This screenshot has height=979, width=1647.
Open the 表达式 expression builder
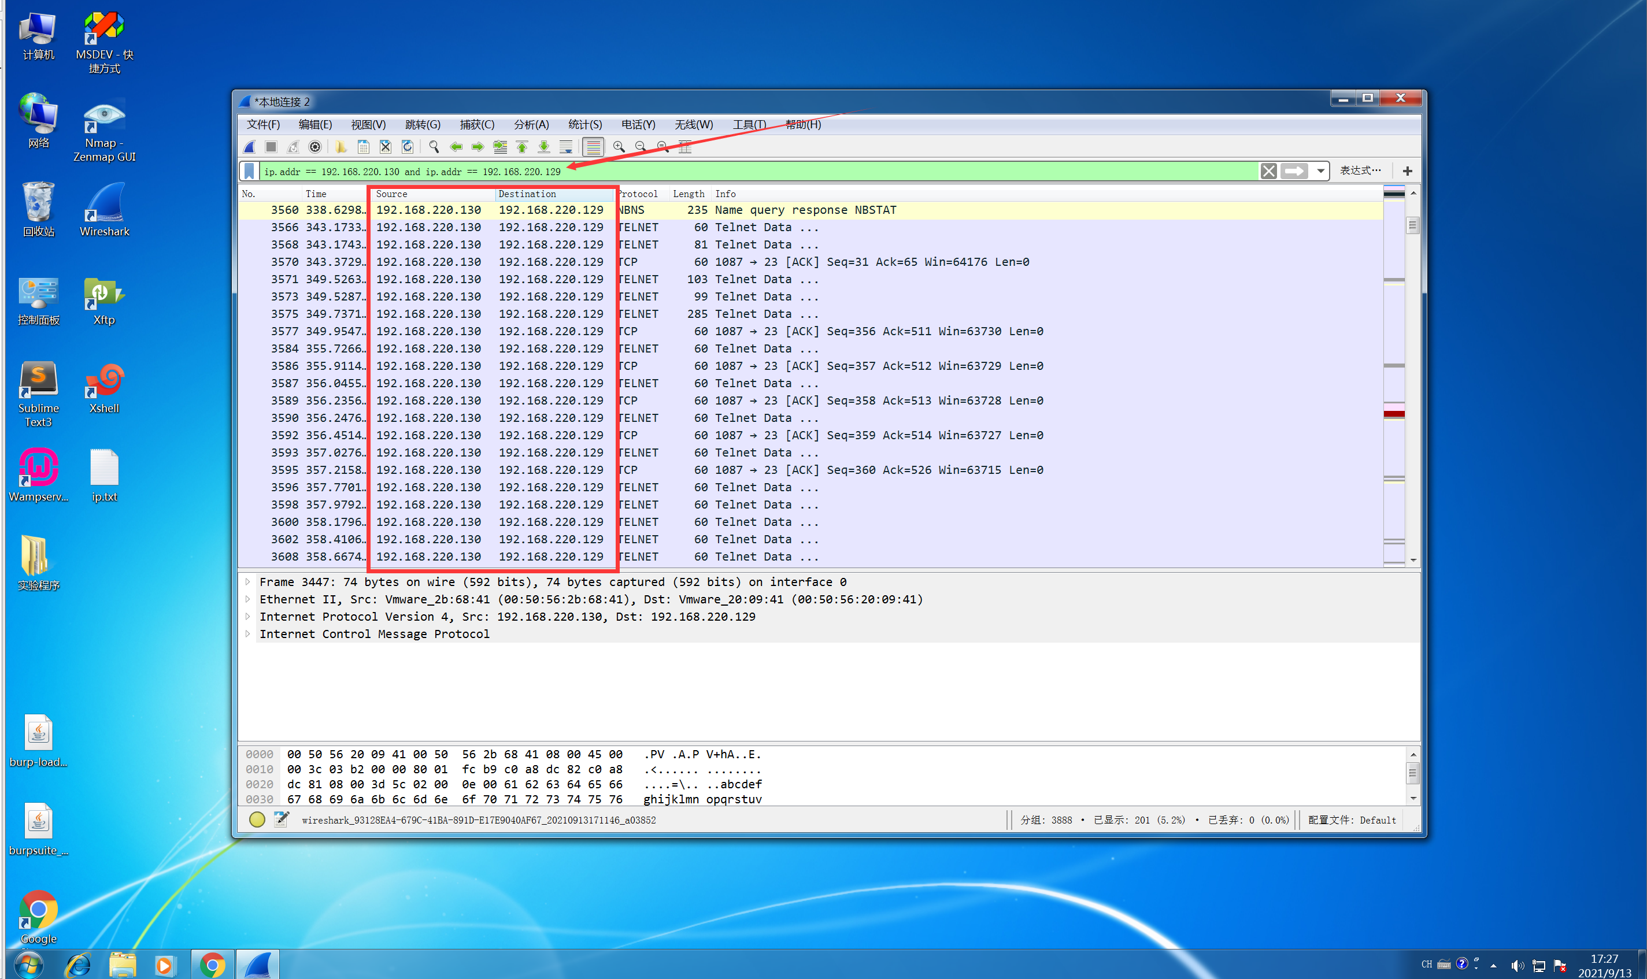coord(1360,171)
